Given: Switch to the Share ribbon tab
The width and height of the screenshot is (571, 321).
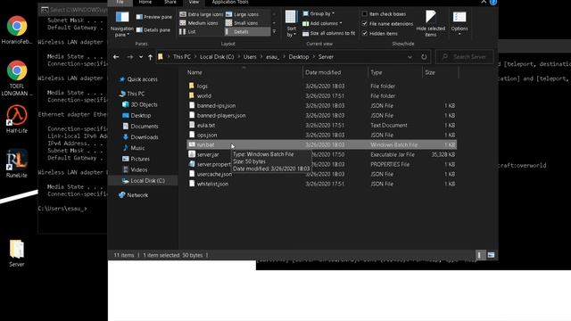Looking at the screenshot, I should [x=170, y=2].
